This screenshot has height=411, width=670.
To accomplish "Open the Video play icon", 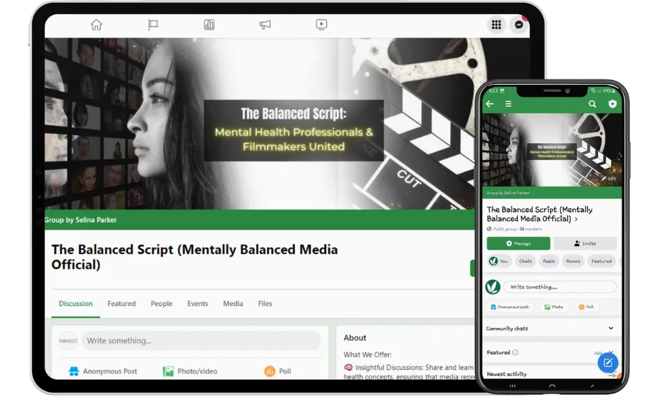I will click(x=321, y=25).
